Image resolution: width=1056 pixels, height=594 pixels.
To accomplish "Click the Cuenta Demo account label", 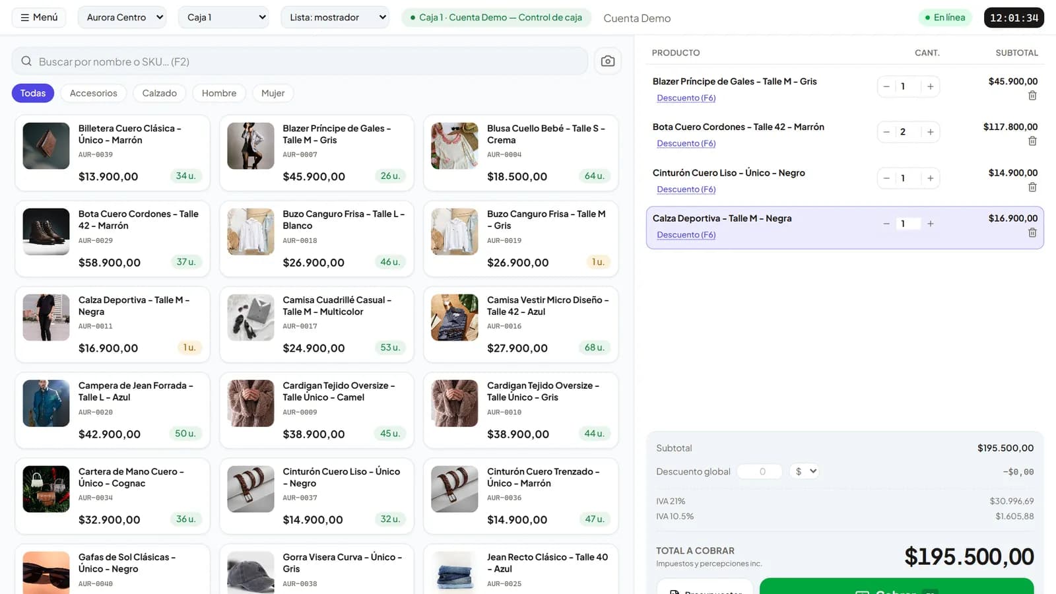I will 637,18.
